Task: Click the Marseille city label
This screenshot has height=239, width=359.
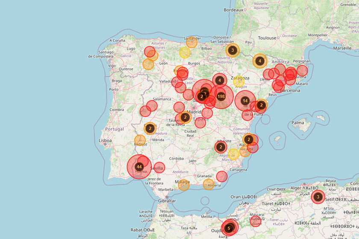Action: pyautogui.click(x=342, y=48)
